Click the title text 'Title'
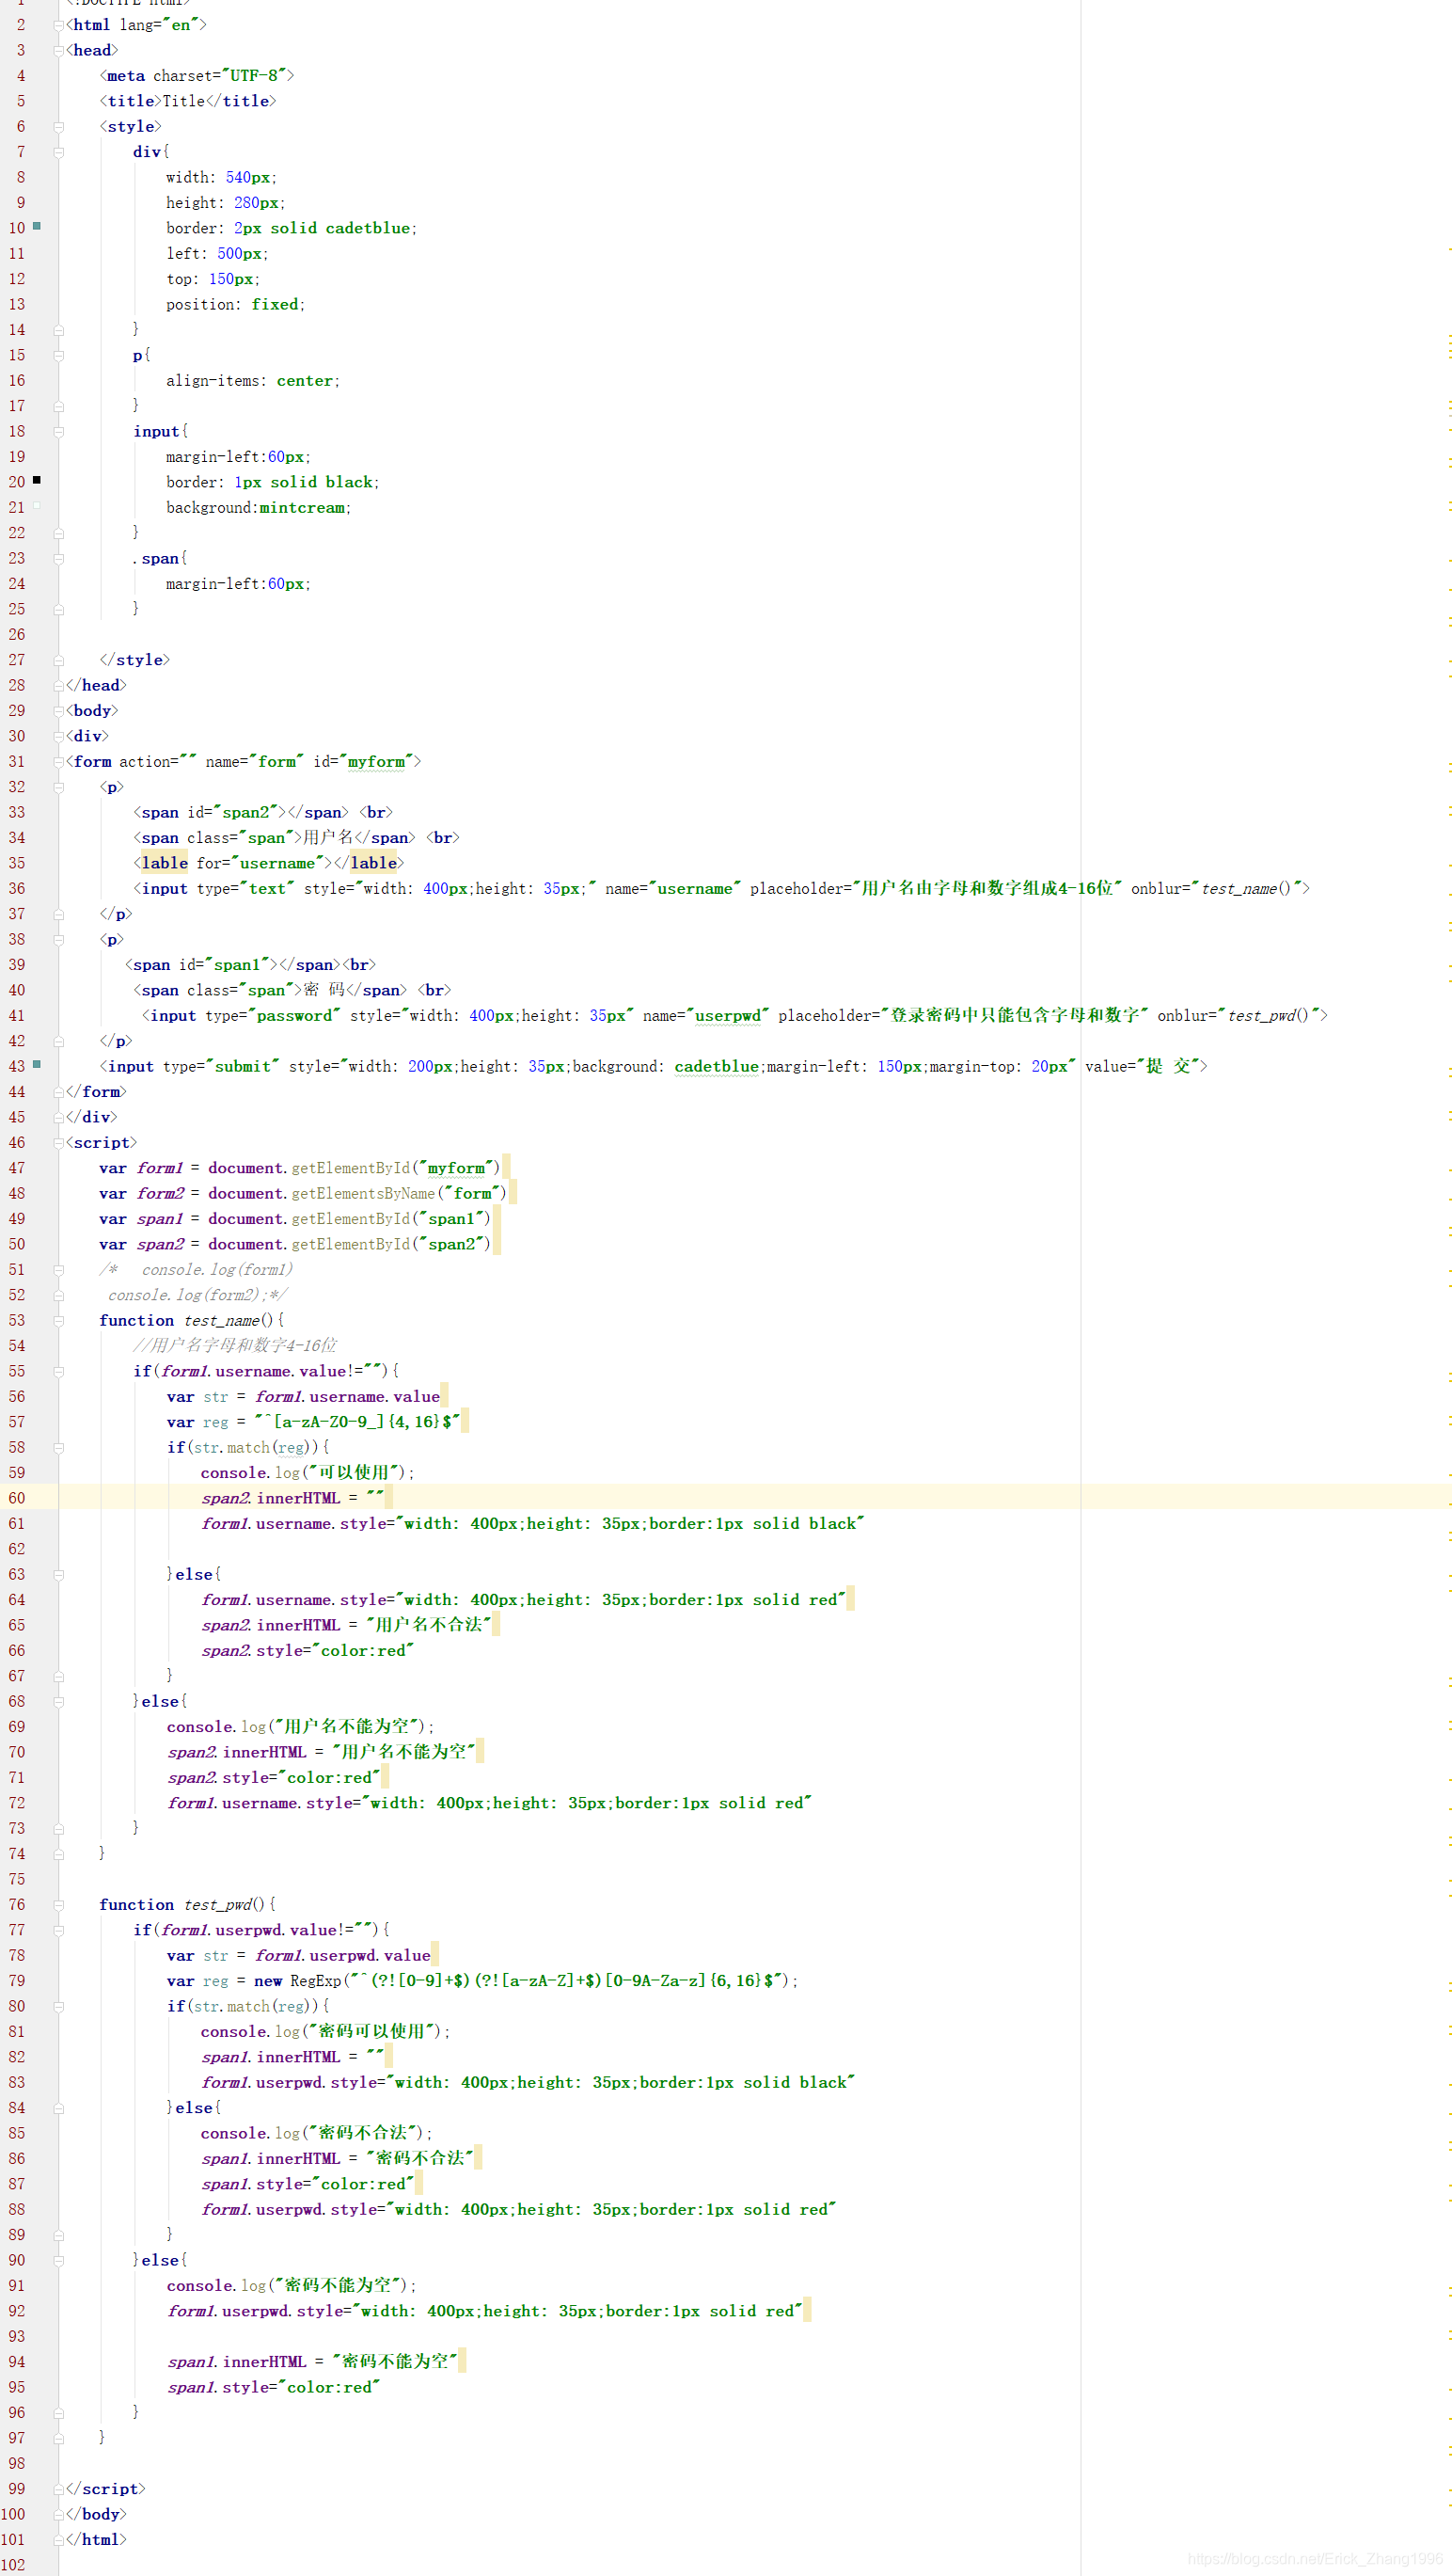Image resolution: width=1452 pixels, height=2576 pixels. (182, 101)
